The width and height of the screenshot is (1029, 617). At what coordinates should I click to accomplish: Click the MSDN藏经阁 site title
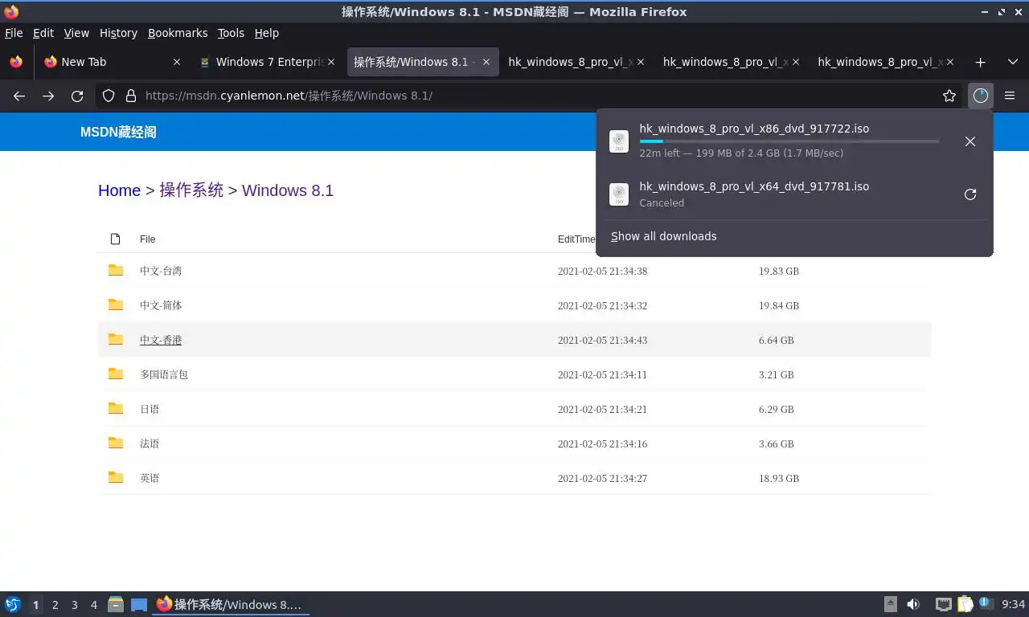click(x=118, y=132)
